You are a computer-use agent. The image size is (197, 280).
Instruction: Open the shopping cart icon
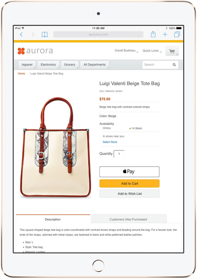172,51
